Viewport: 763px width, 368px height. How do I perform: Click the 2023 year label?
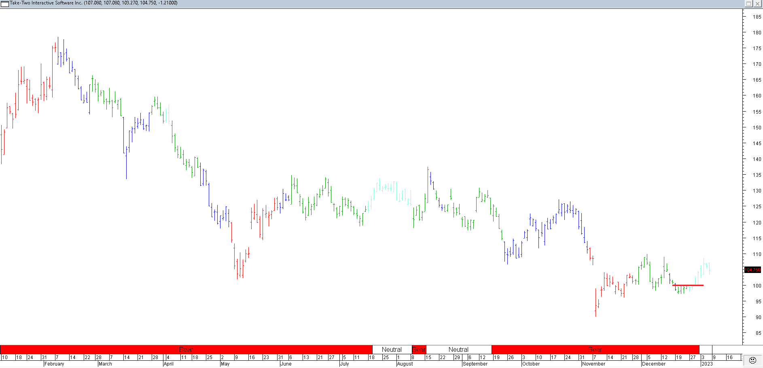point(707,364)
